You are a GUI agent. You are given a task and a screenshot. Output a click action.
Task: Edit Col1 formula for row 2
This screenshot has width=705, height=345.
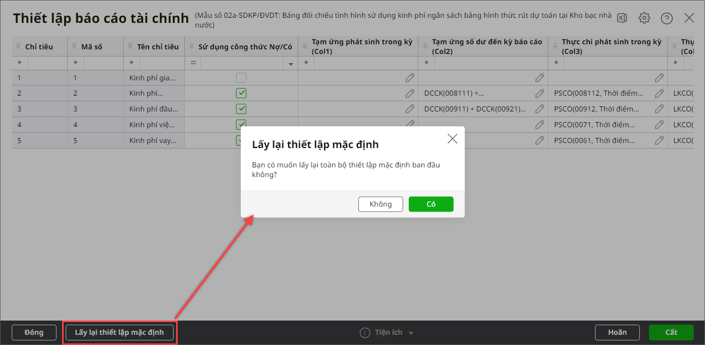click(410, 94)
